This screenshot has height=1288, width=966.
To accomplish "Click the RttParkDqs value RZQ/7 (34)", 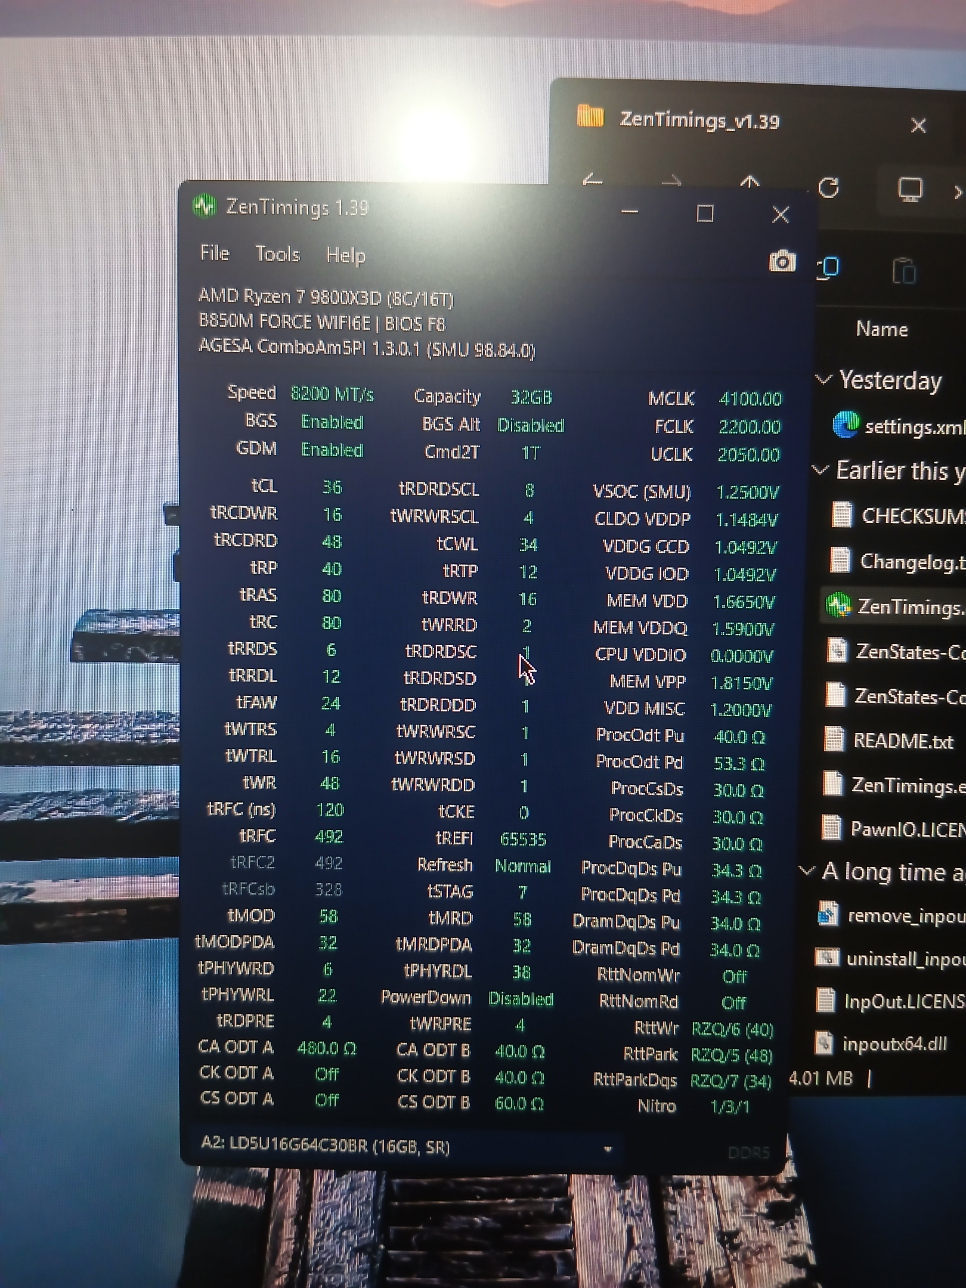I will tap(731, 1081).
